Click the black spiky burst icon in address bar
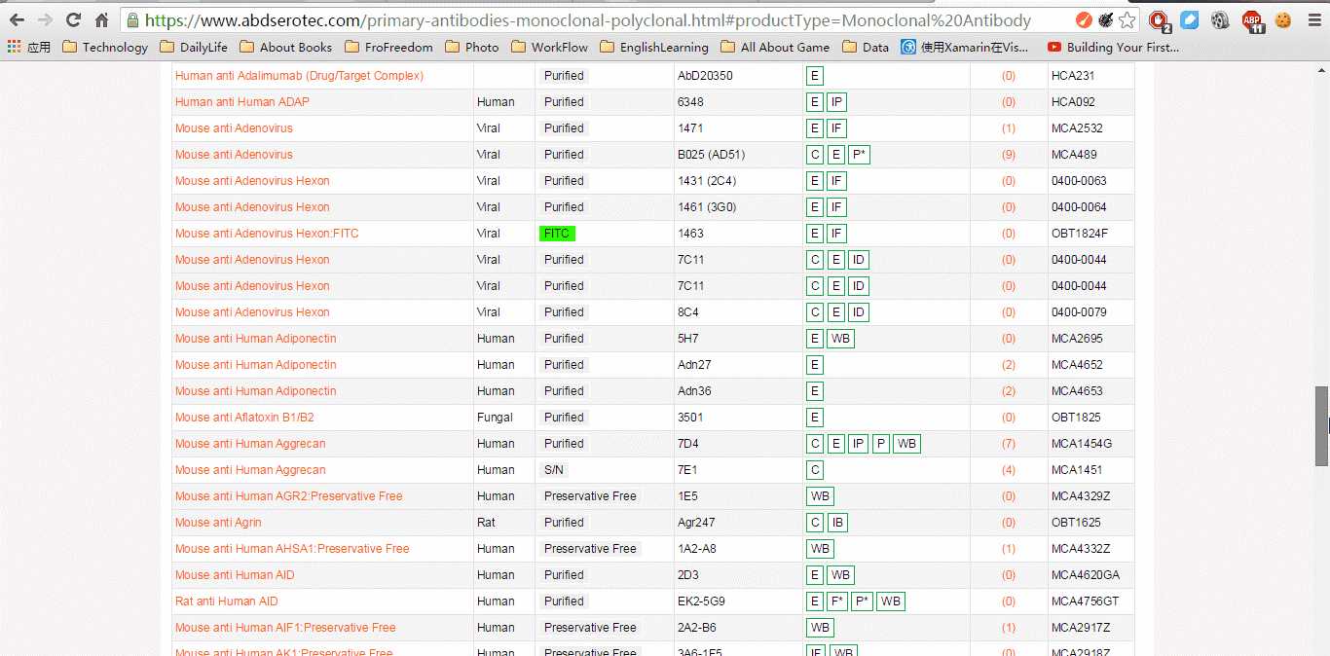 coord(1105,19)
